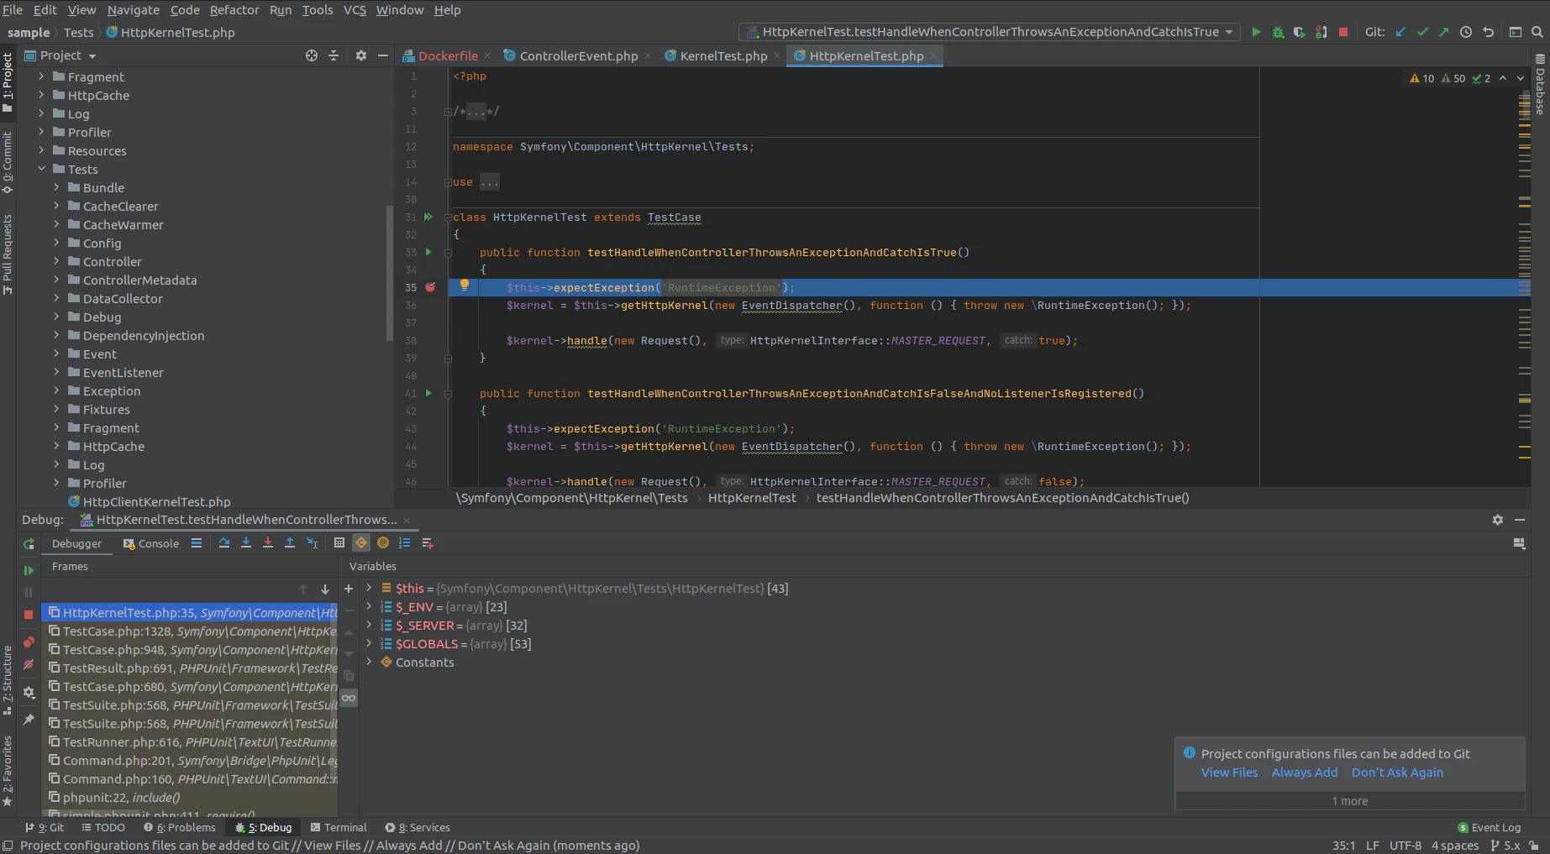Stop debug session red square in sidebar
This screenshot has width=1550, height=854.
(29, 615)
